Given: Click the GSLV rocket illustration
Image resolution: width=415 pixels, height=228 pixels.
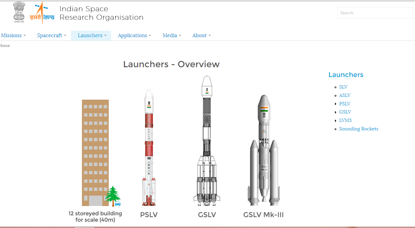Looking at the screenshot, I should click(207, 141).
